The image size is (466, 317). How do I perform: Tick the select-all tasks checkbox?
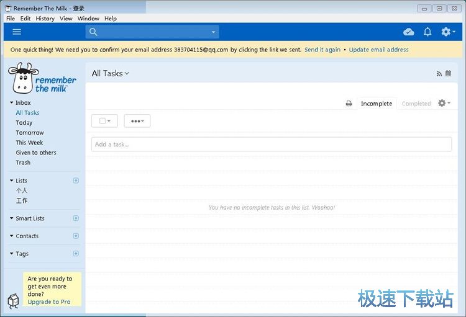[x=103, y=121]
